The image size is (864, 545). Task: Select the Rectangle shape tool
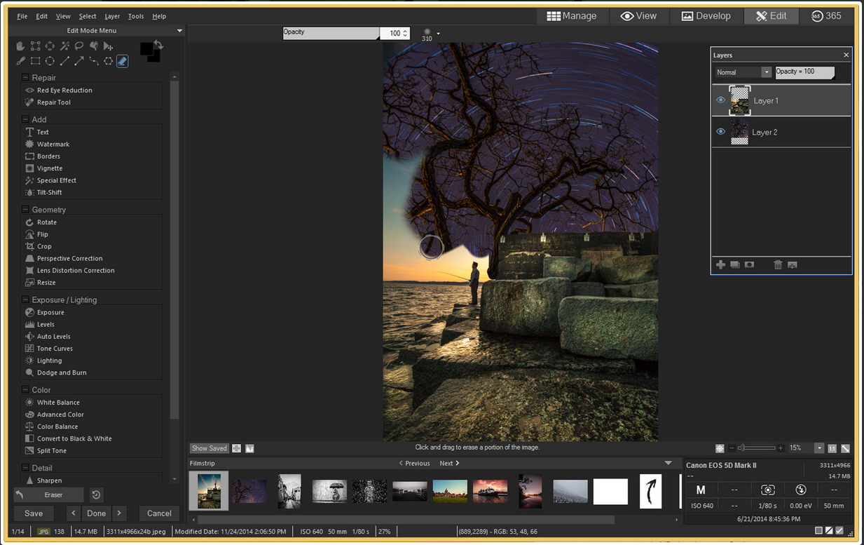tap(35, 61)
